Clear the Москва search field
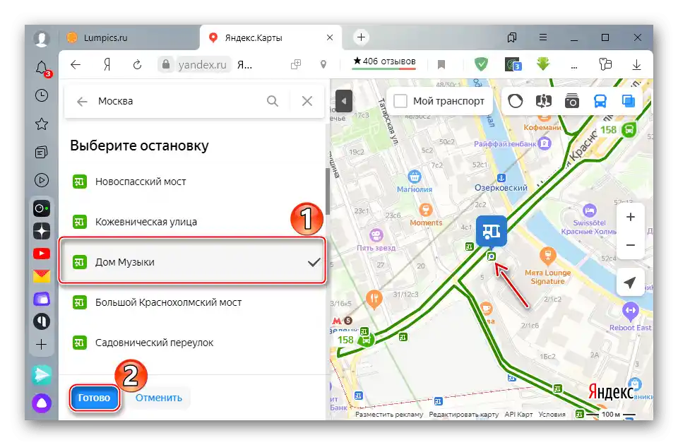 (x=307, y=101)
